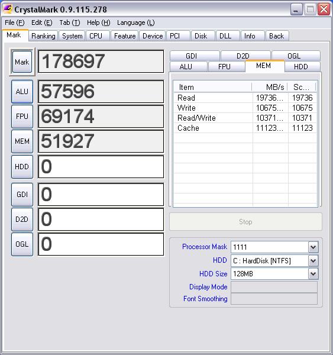Run the OGL benchmark button

point(22,244)
